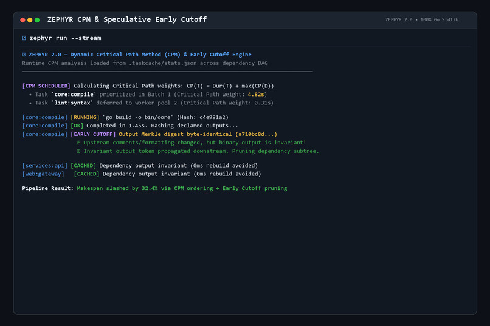Click the 'lint:syntax' task name
This screenshot has width=490, height=326.
coord(72,103)
